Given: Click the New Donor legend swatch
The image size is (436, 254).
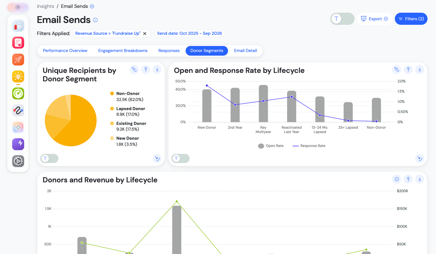Looking at the screenshot, I should pyautogui.click(x=112, y=138).
